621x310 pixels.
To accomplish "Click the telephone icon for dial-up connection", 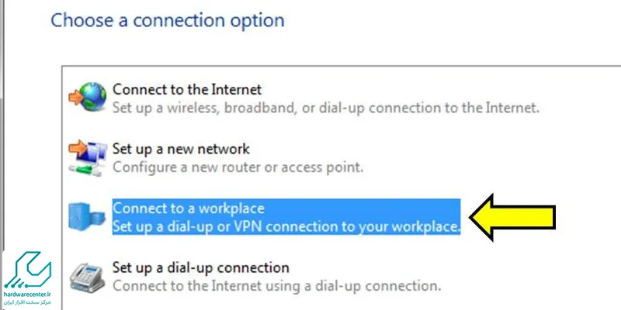I will click(x=87, y=277).
